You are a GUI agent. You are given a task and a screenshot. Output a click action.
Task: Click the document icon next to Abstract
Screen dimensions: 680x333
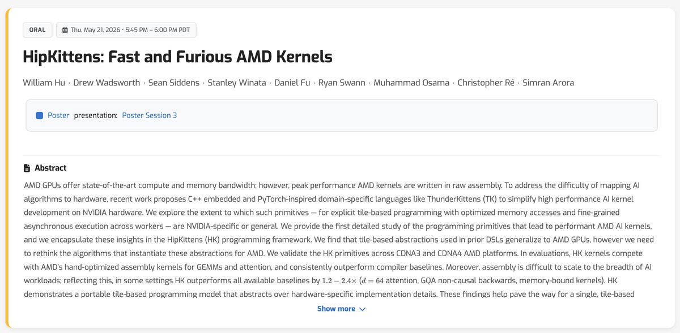27,168
